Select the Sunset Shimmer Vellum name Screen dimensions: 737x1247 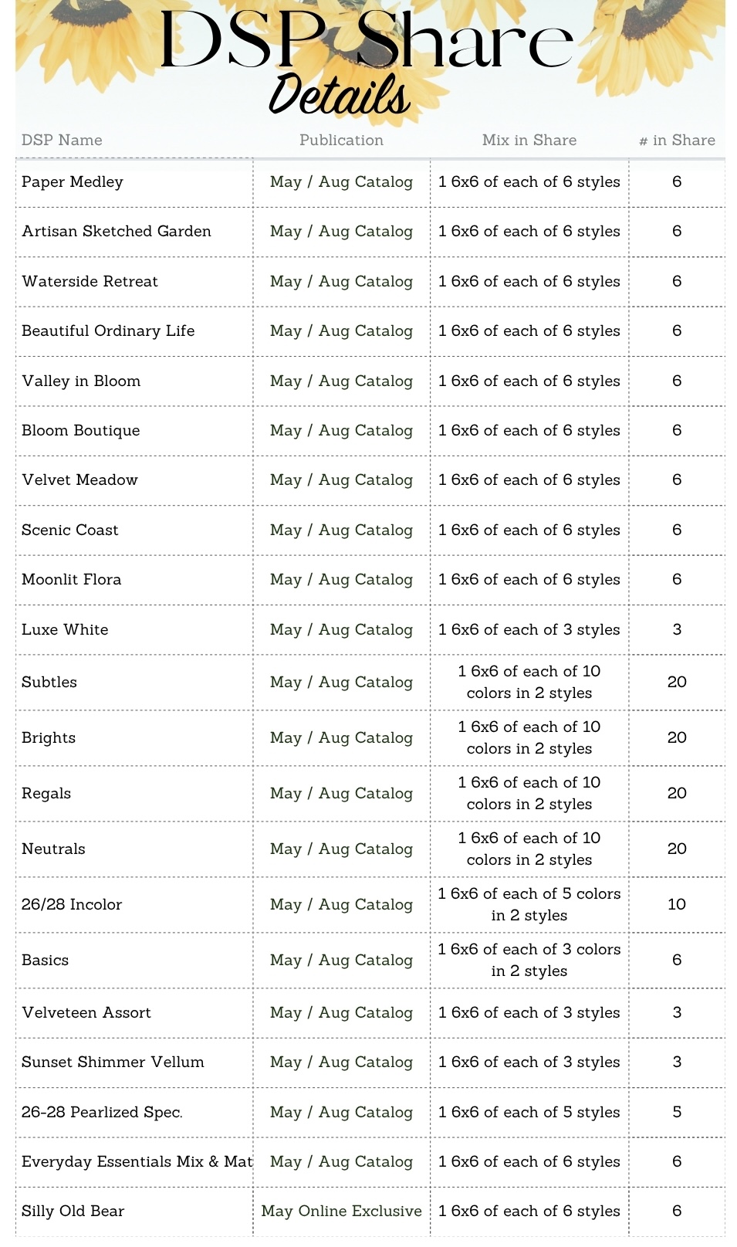pos(113,1062)
